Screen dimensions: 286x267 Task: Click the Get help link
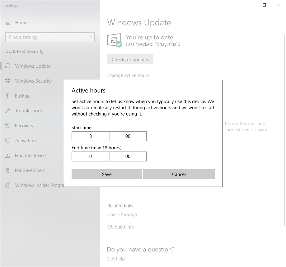pyautogui.click(x=116, y=259)
